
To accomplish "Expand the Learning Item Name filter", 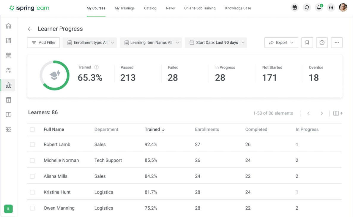I will [151, 42].
